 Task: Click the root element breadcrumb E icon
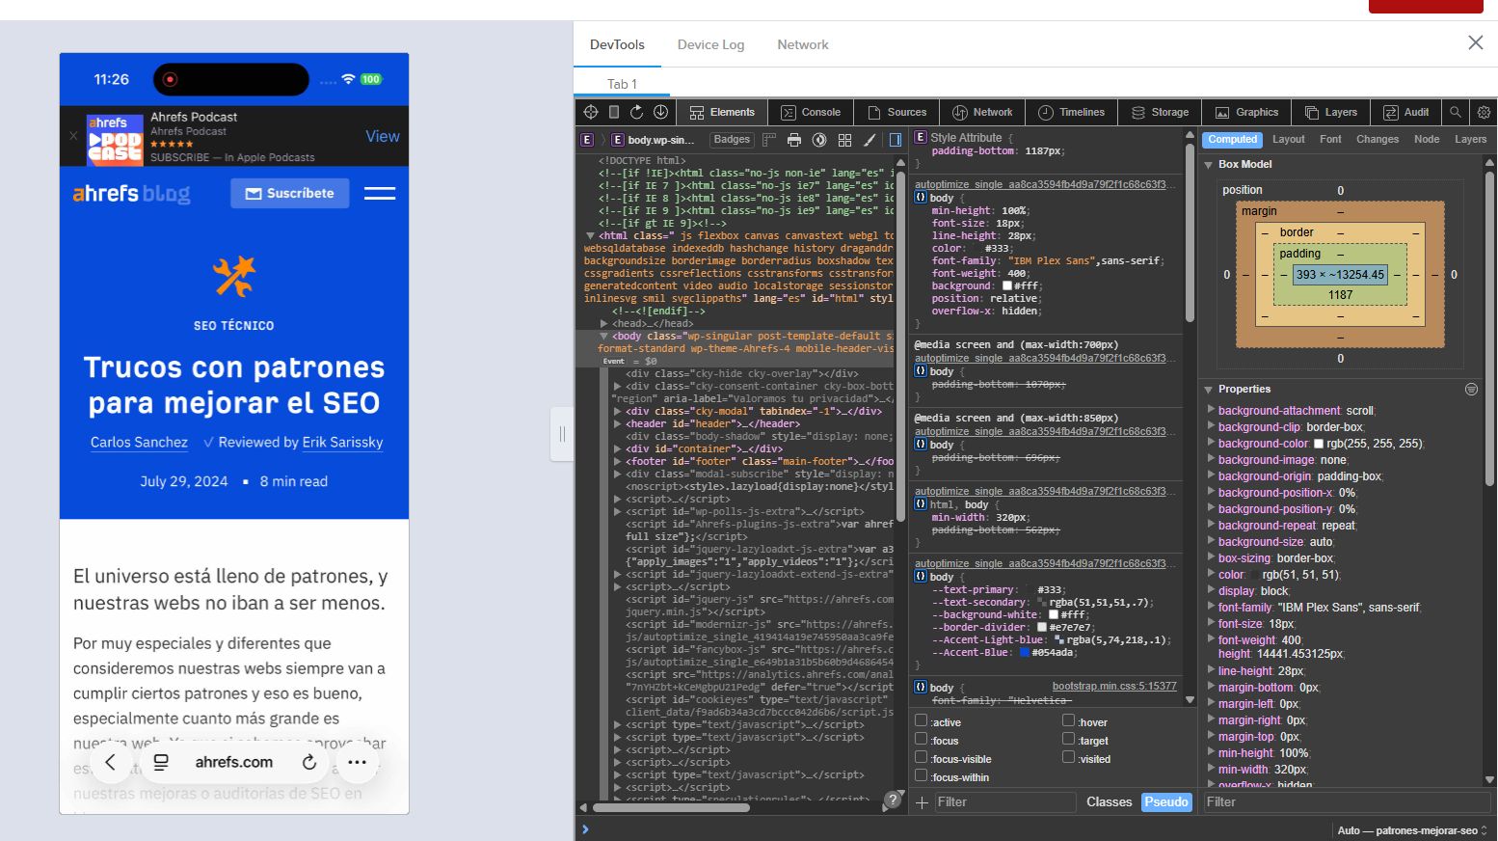coord(586,140)
